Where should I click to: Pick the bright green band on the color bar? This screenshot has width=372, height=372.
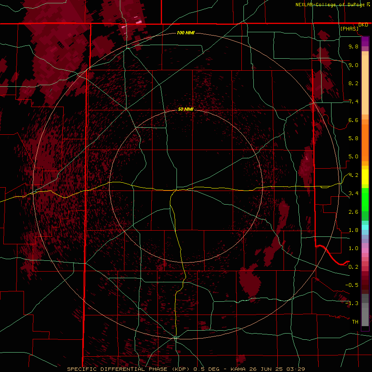tap(365, 199)
